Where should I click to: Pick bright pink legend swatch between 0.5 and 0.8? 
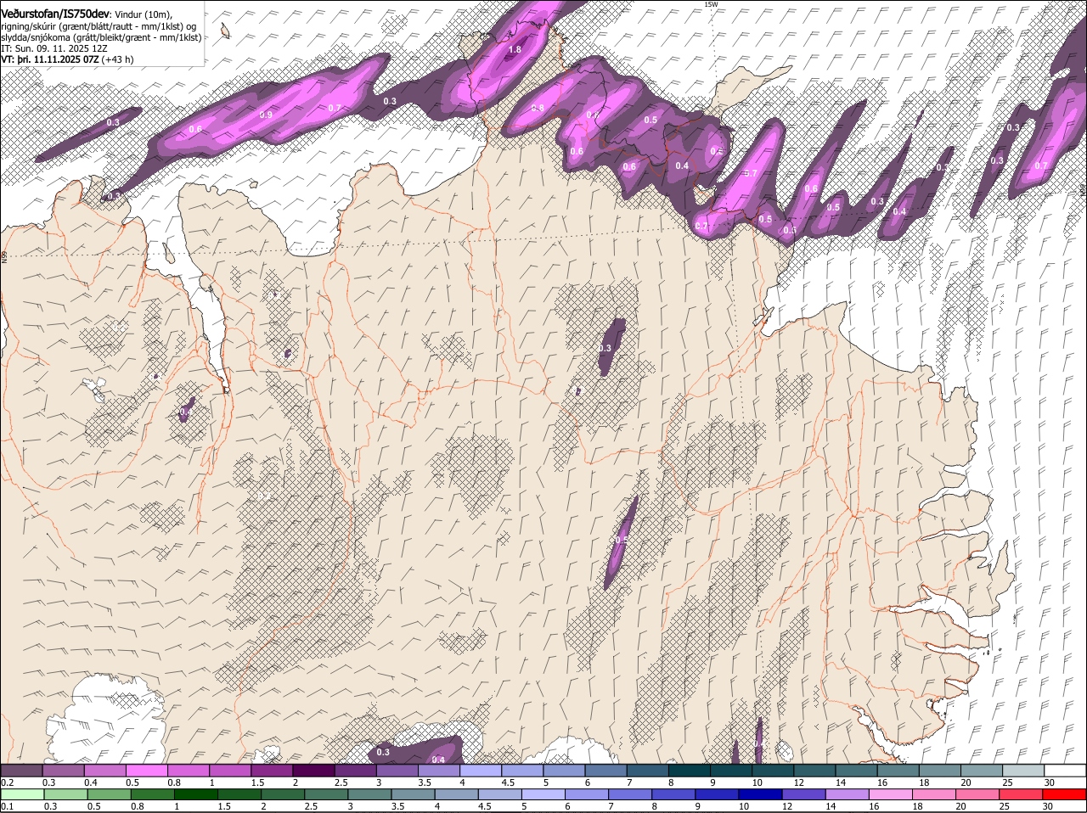coord(147,770)
